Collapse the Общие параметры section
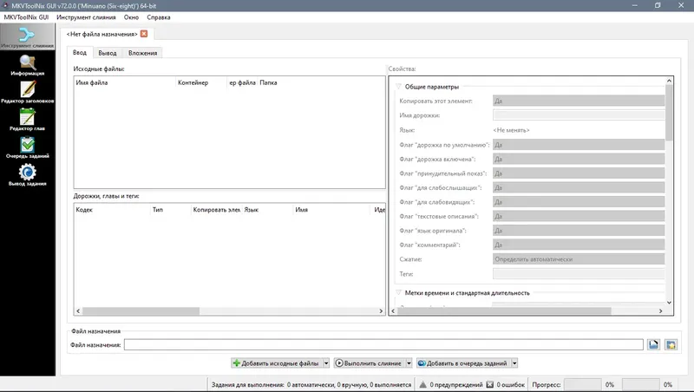Image resolution: width=694 pixels, height=392 pixels. pyautogui.click(x=398, y=87)
